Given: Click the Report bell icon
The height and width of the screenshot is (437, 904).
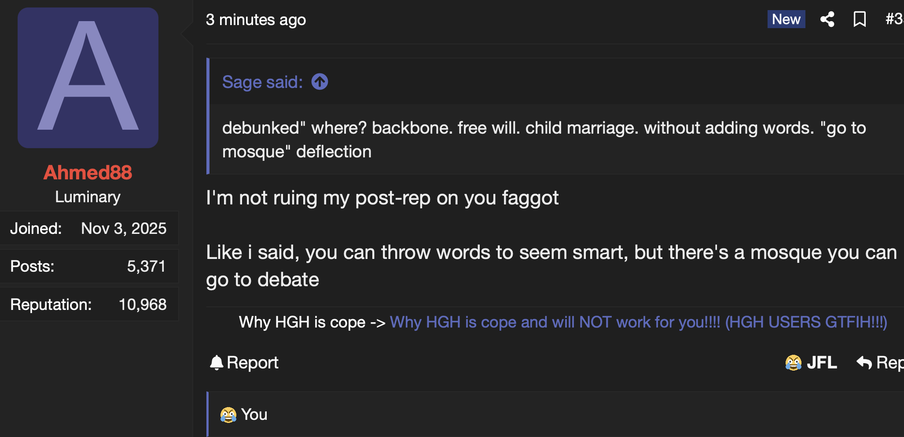Looking at the screenshot, I should pyautogui.click(x=217, y=363).
